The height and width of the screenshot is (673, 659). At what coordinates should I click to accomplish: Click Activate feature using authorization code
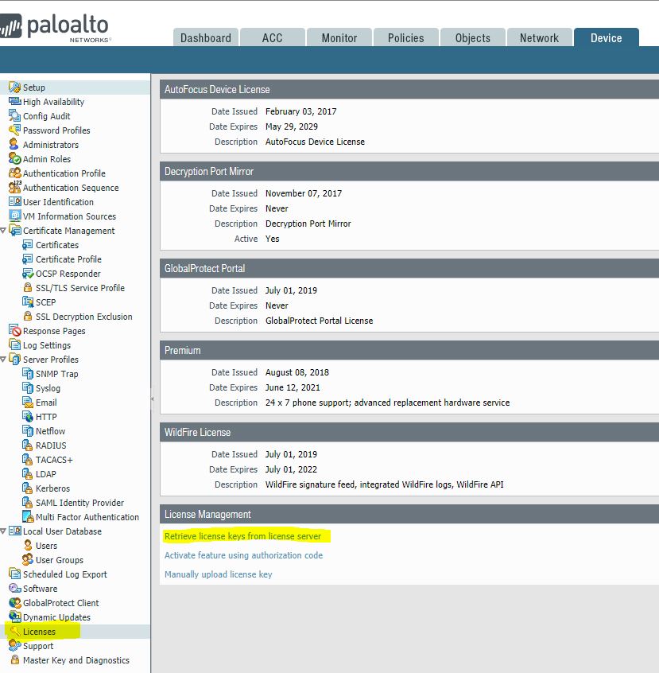(x=243, y=555)
